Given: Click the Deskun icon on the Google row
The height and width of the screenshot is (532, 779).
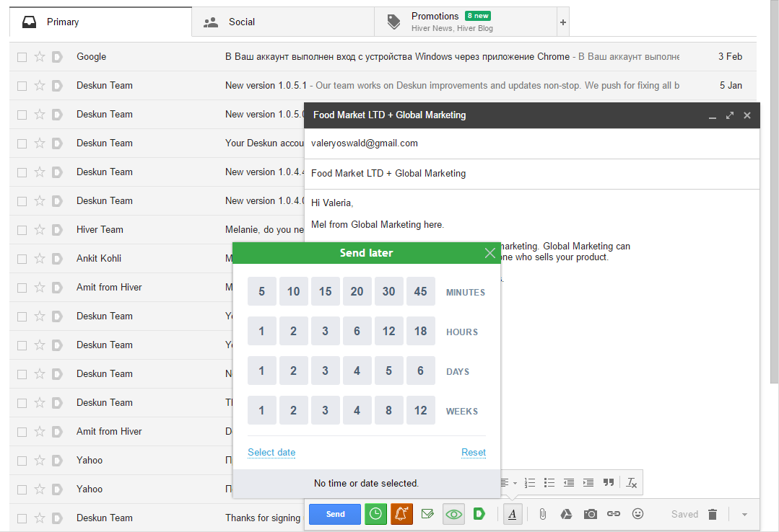Looking at the screenshot, I should [x=57, y=56].
